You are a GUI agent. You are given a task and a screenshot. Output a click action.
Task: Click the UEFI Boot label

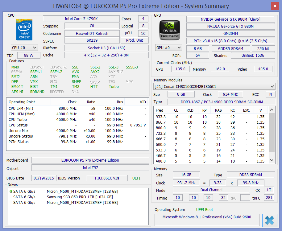(205, 210)
